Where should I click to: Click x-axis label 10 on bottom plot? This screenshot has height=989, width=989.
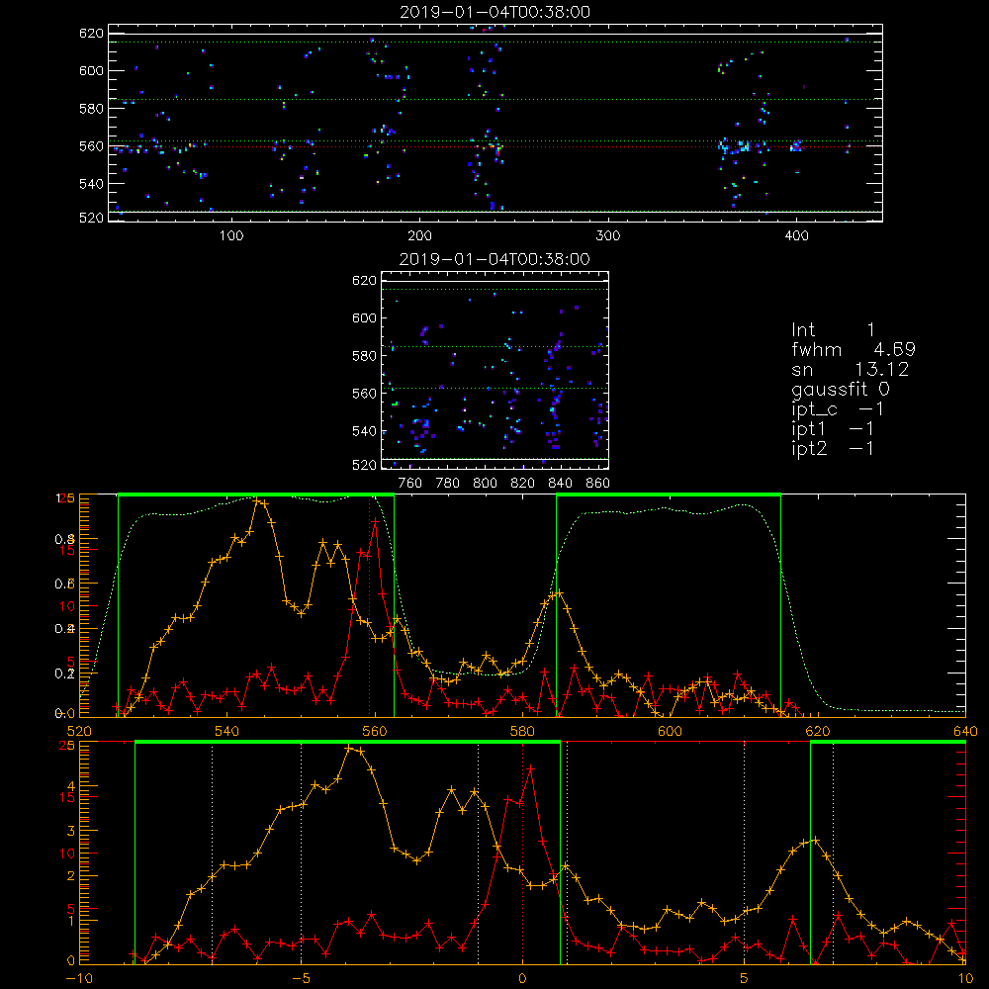tap(965, 978)
